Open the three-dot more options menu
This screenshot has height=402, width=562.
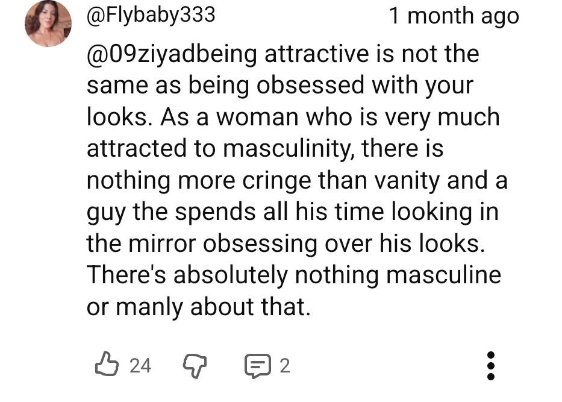(490, 365)
